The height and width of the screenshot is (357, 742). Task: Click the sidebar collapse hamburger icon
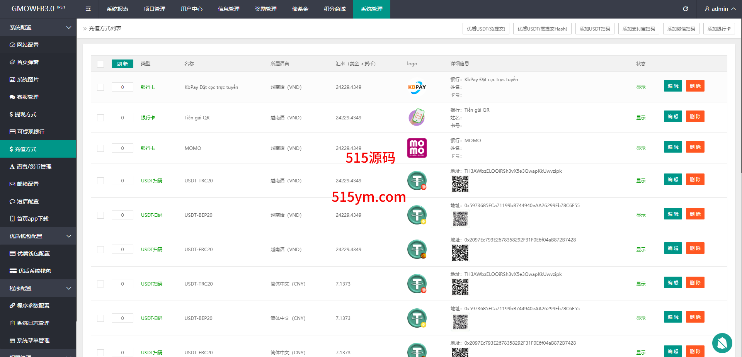pos(88,9)
